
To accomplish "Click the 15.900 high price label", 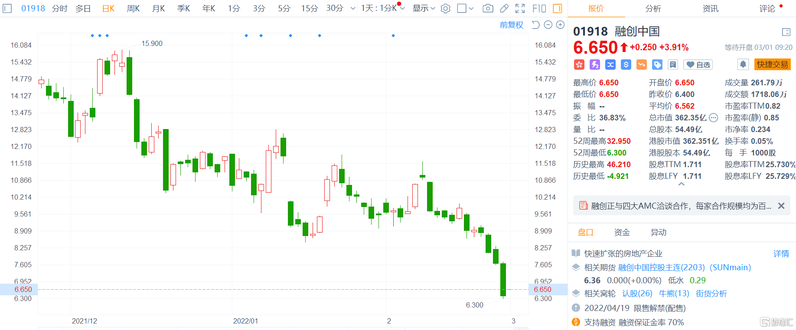I will click(152, 43).
